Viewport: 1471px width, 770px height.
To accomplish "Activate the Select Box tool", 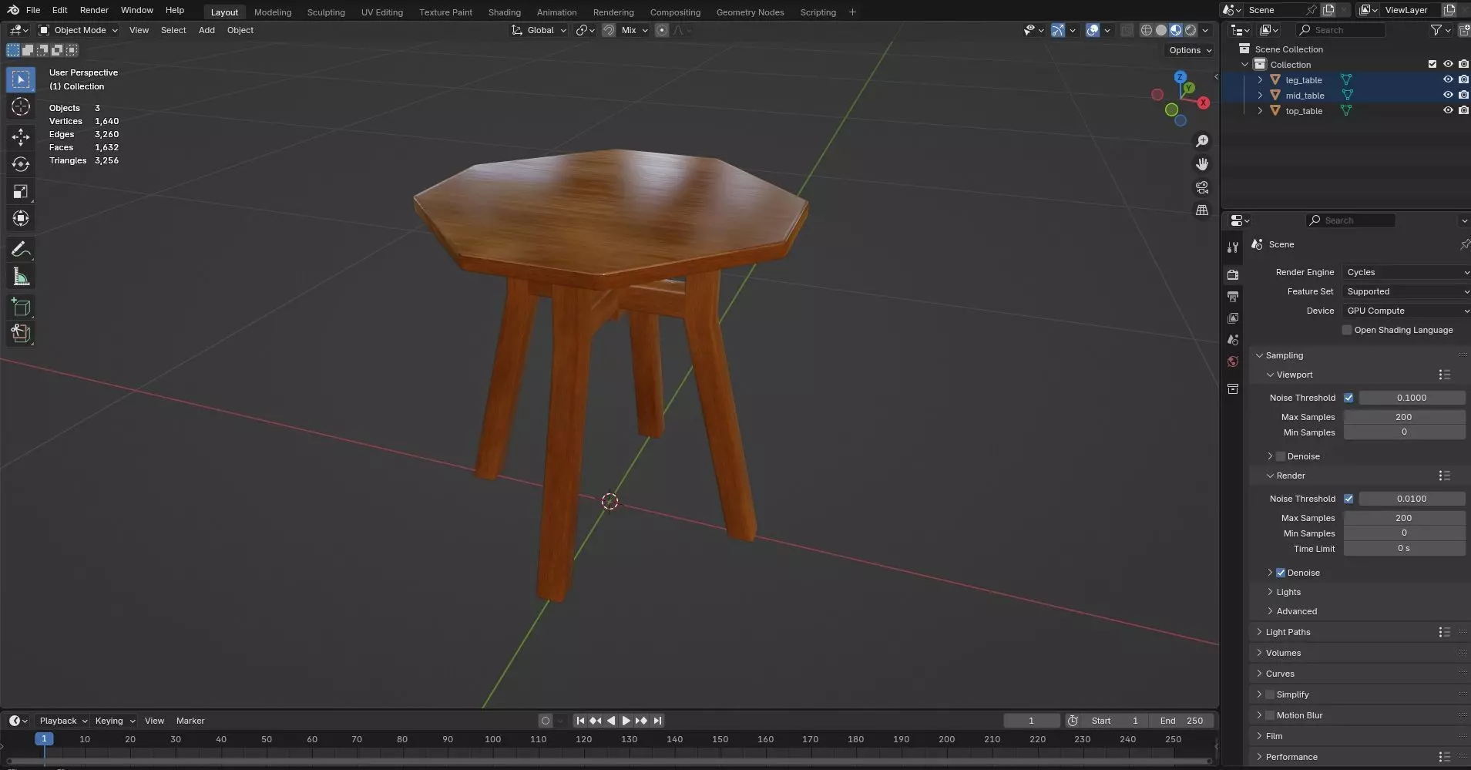I will click(21, 79).
